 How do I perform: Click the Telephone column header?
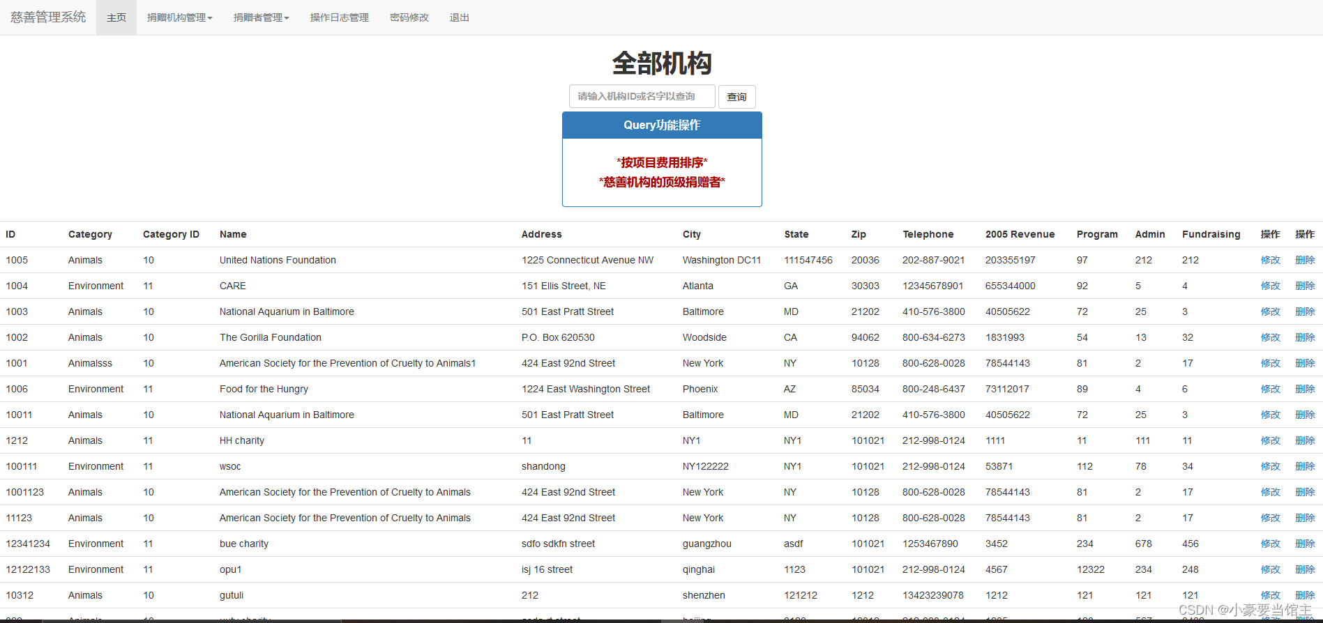pos(928,234)
